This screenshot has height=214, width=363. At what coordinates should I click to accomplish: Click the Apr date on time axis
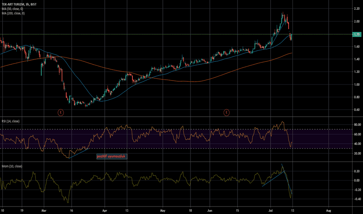(105, 210)
